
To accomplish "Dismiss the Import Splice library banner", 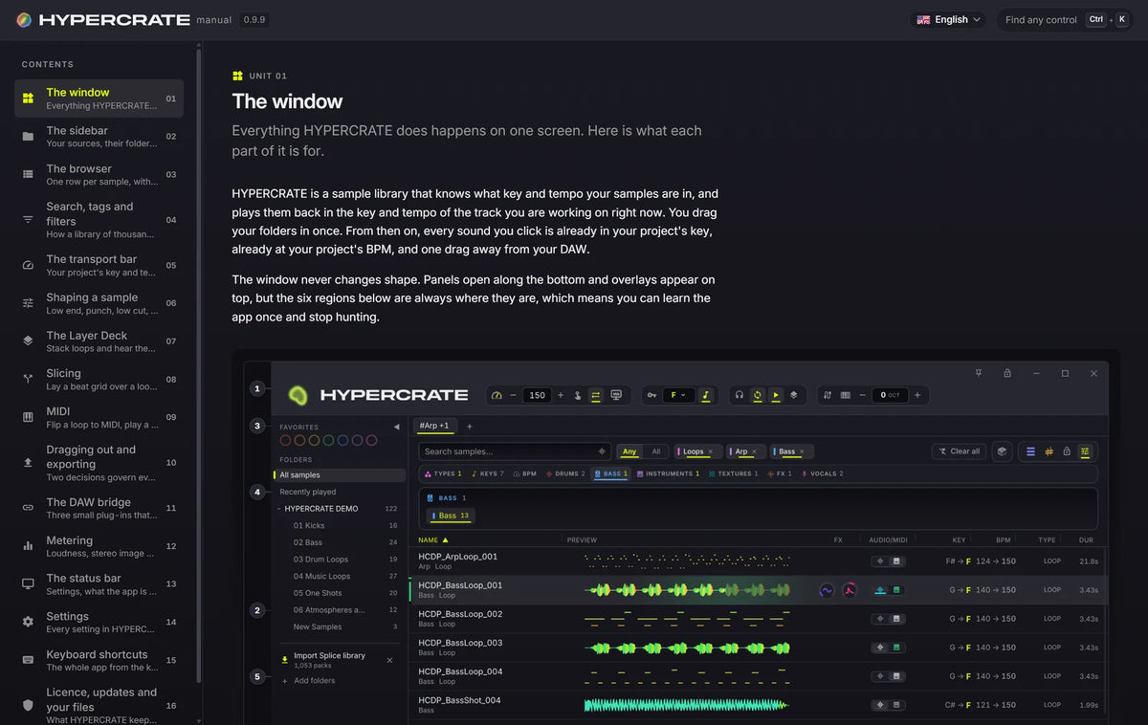I will pos(389,660).
